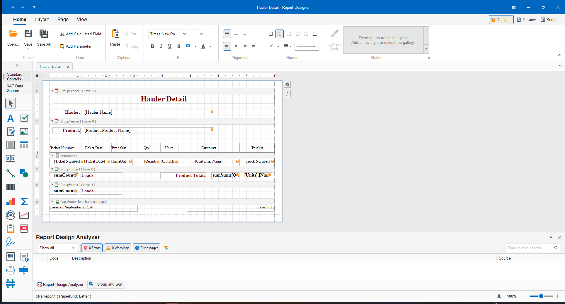Switch to Preview mode
Image resolution: width=565 pixels, height=304 pixels.
pyautogui.click(x=526, y=20)
